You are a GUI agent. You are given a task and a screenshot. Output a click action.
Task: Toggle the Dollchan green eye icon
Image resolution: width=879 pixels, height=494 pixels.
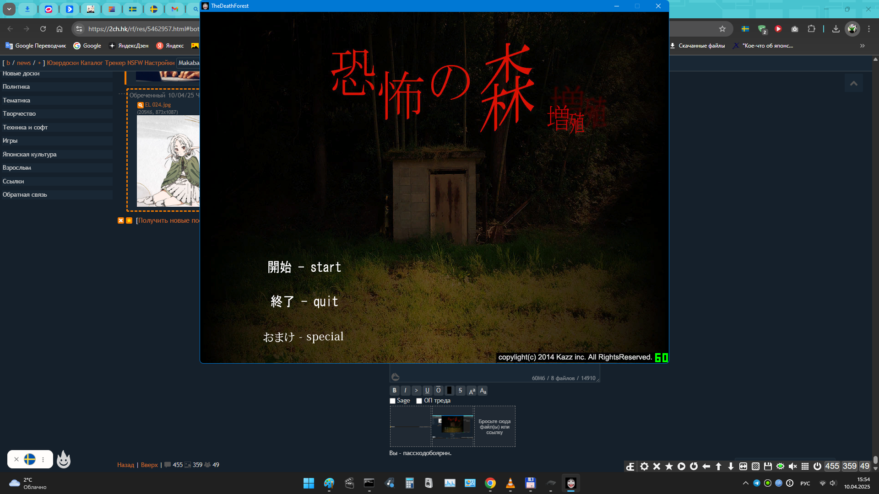pos(780,466)
